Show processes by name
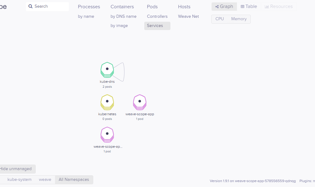Viewport: 315px width, 187px height. coord(86,17)
